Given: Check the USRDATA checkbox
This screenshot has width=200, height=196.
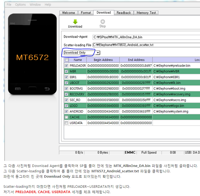Looking at the screenshot, I should point(66,123).
